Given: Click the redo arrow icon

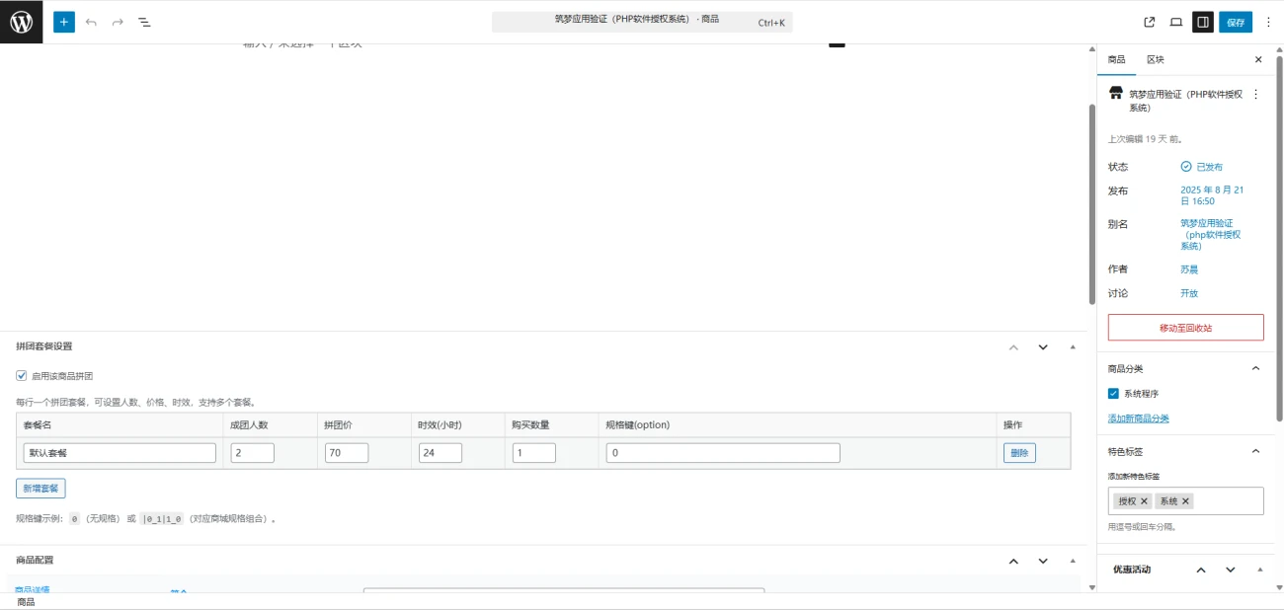Looking at the screenshot, I should tap(118, 22).
